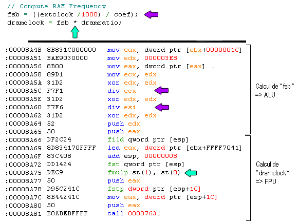Click the green arrow beside the fmulp instruction
Viewport: 298px width, 223px height.
point(191,173)
